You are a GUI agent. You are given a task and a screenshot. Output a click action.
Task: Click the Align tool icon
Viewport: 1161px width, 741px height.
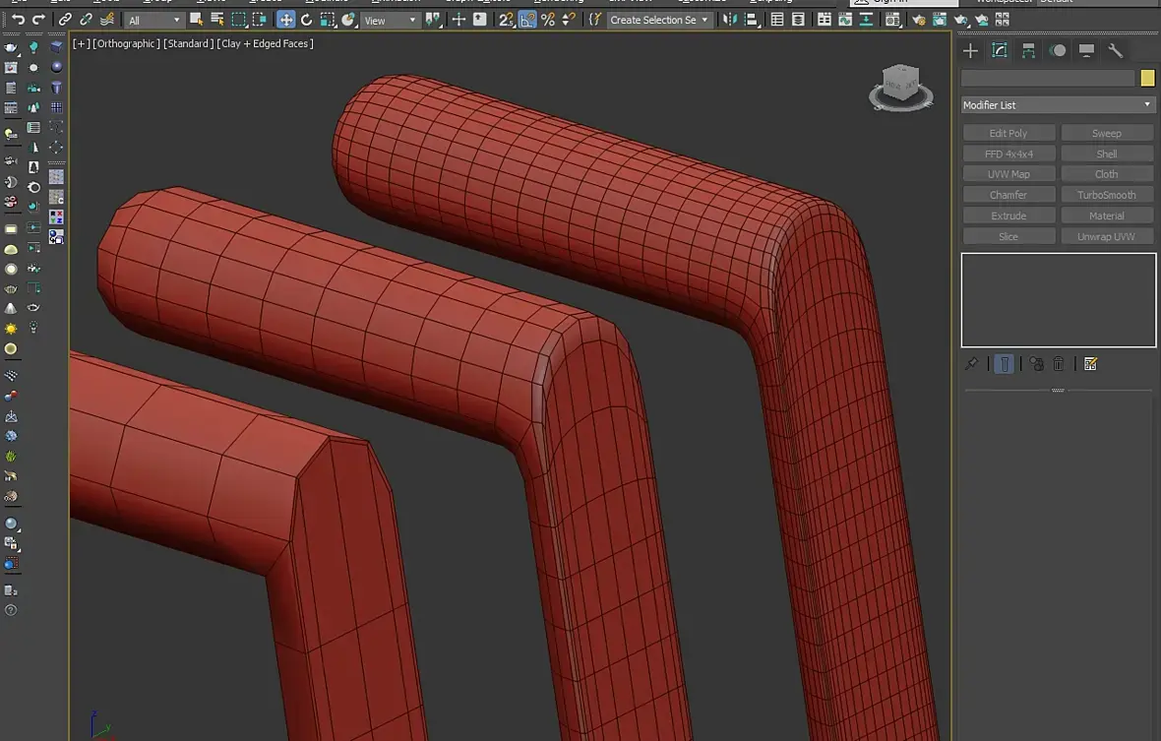click(x=752, y=20)
